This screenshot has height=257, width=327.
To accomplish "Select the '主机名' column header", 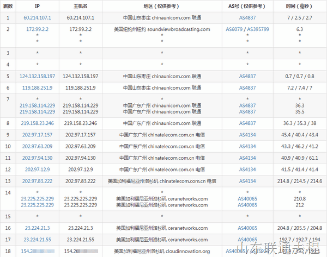I will tap(81, 6).
